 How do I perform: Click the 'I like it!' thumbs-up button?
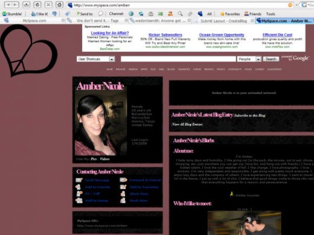click(40, 14)
